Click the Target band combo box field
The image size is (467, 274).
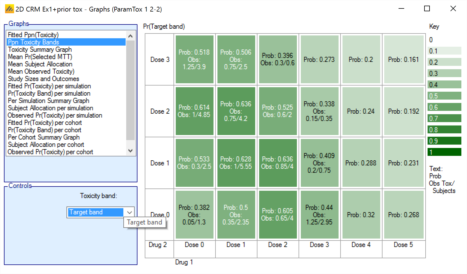pyautogui.click(x=95, y=212)
